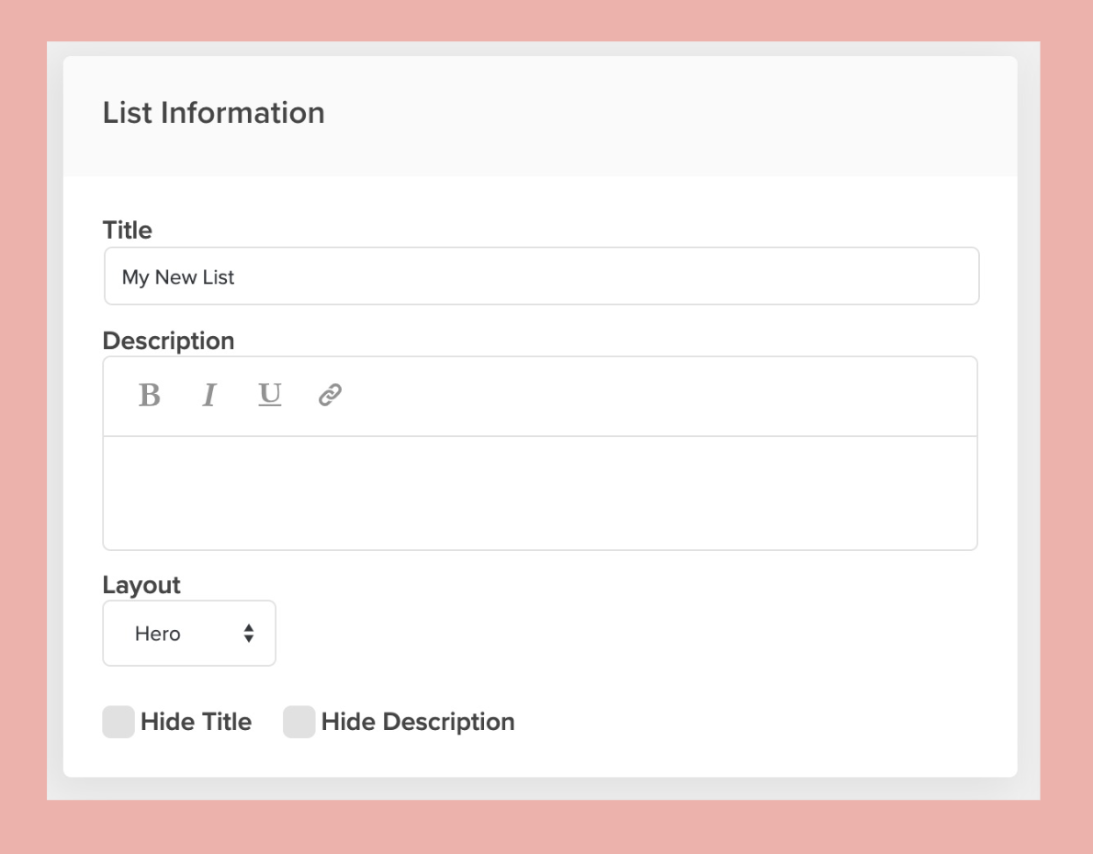Click the "Hide Title" label text
1093x854 pixels.
click(x=196, y=722)
